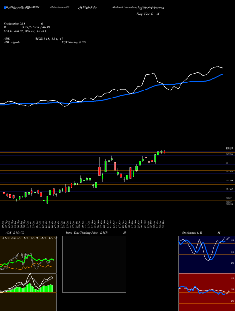Click the 'Day Vol: 0 M' label
The image size is (235, 311).
(148, 14)
